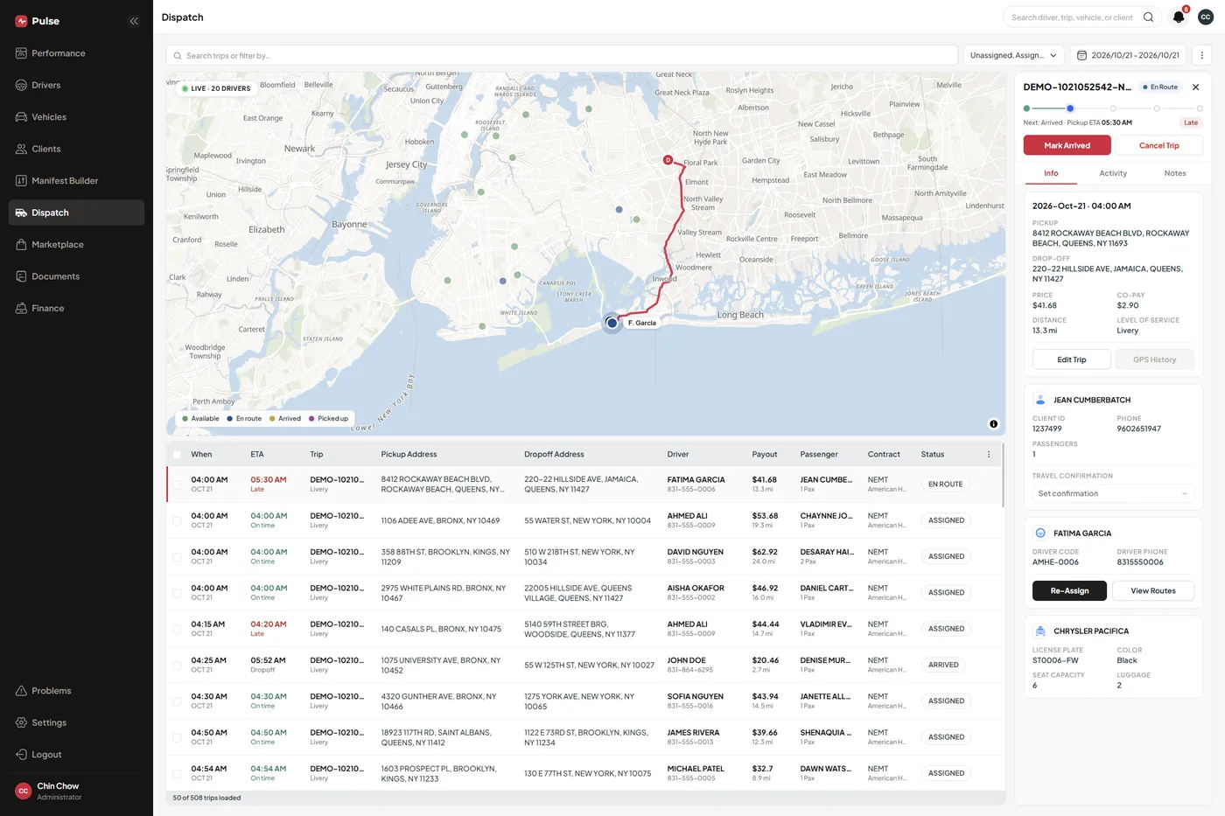This screenshot has height=816, width=1225.
Task: Select the Info tab
Action: click(1051, 173)
